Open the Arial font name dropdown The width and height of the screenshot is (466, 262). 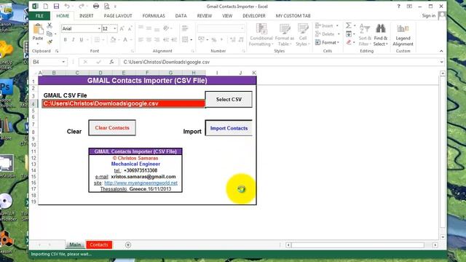[x=99, y=28]
